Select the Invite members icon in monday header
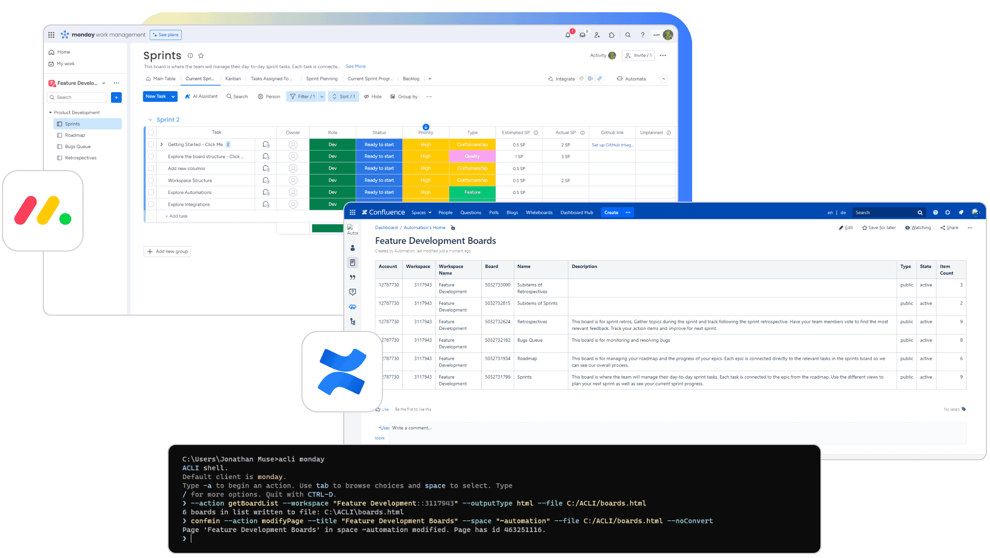This screenshot has width=990, height=558. 597,35
